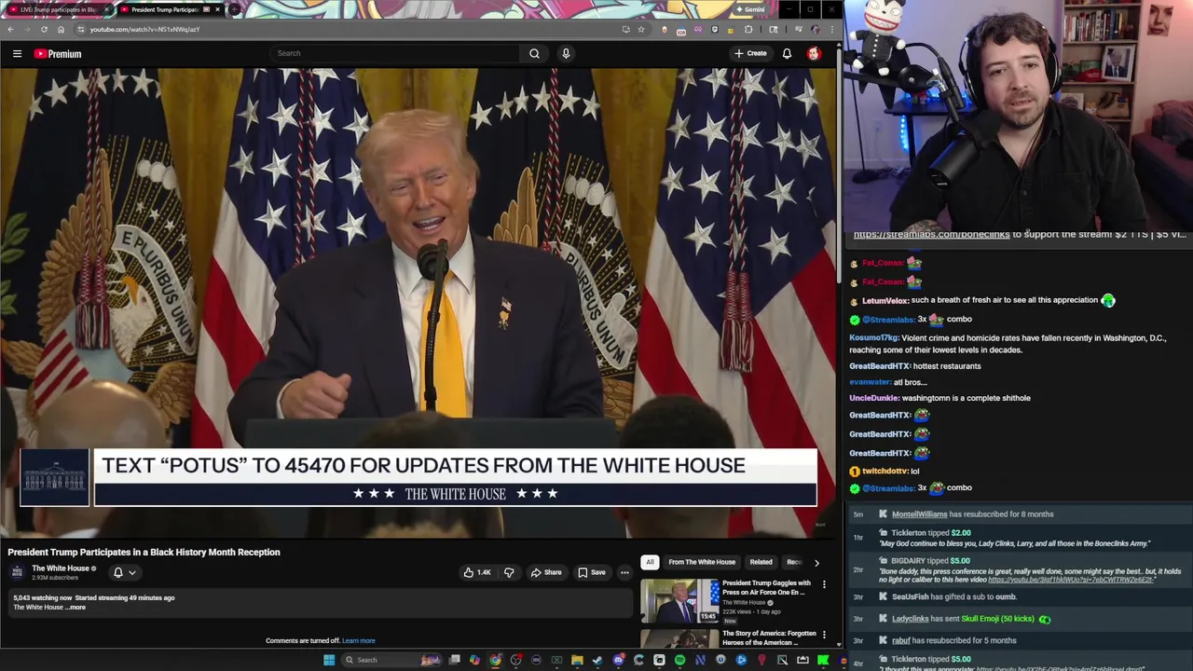Open the YouTube account avatar menu
The height and width of the screenshot is (671, 1193).
pyautogui.click(x=814, y=53)
